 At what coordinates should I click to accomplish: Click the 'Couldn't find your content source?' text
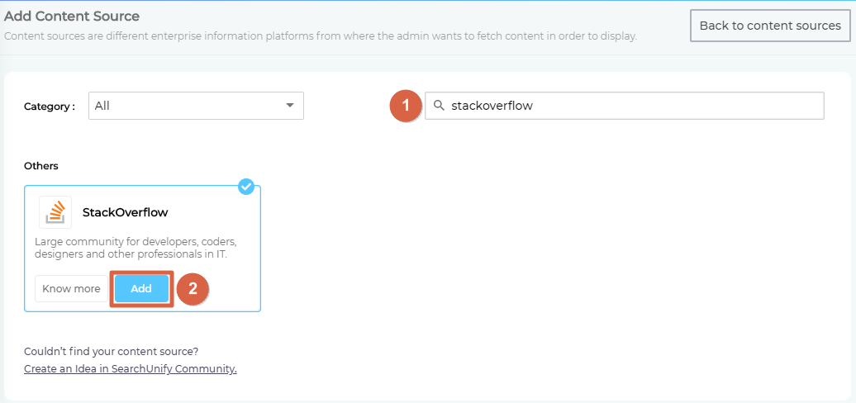111,351
